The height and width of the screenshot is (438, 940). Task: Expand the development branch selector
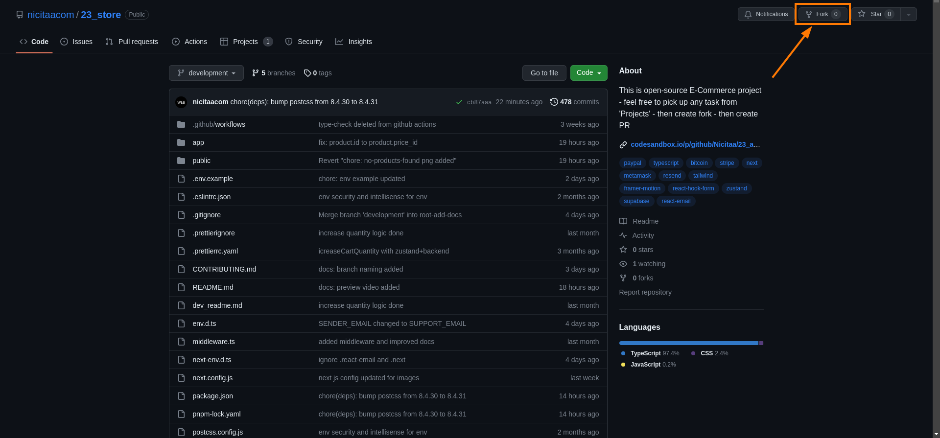pos(206,73)
